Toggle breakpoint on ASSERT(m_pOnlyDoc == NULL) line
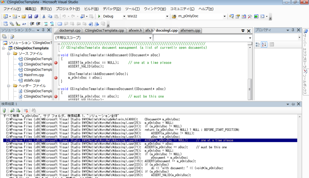Image resolution: width=309 pixels, height=178 pixels. pyautogui.click(x=56, y=63)
